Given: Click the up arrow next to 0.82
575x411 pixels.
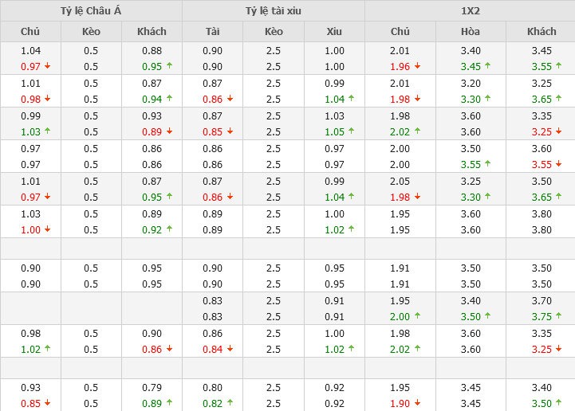Looking at the screenshot, I should pos(230,404).
